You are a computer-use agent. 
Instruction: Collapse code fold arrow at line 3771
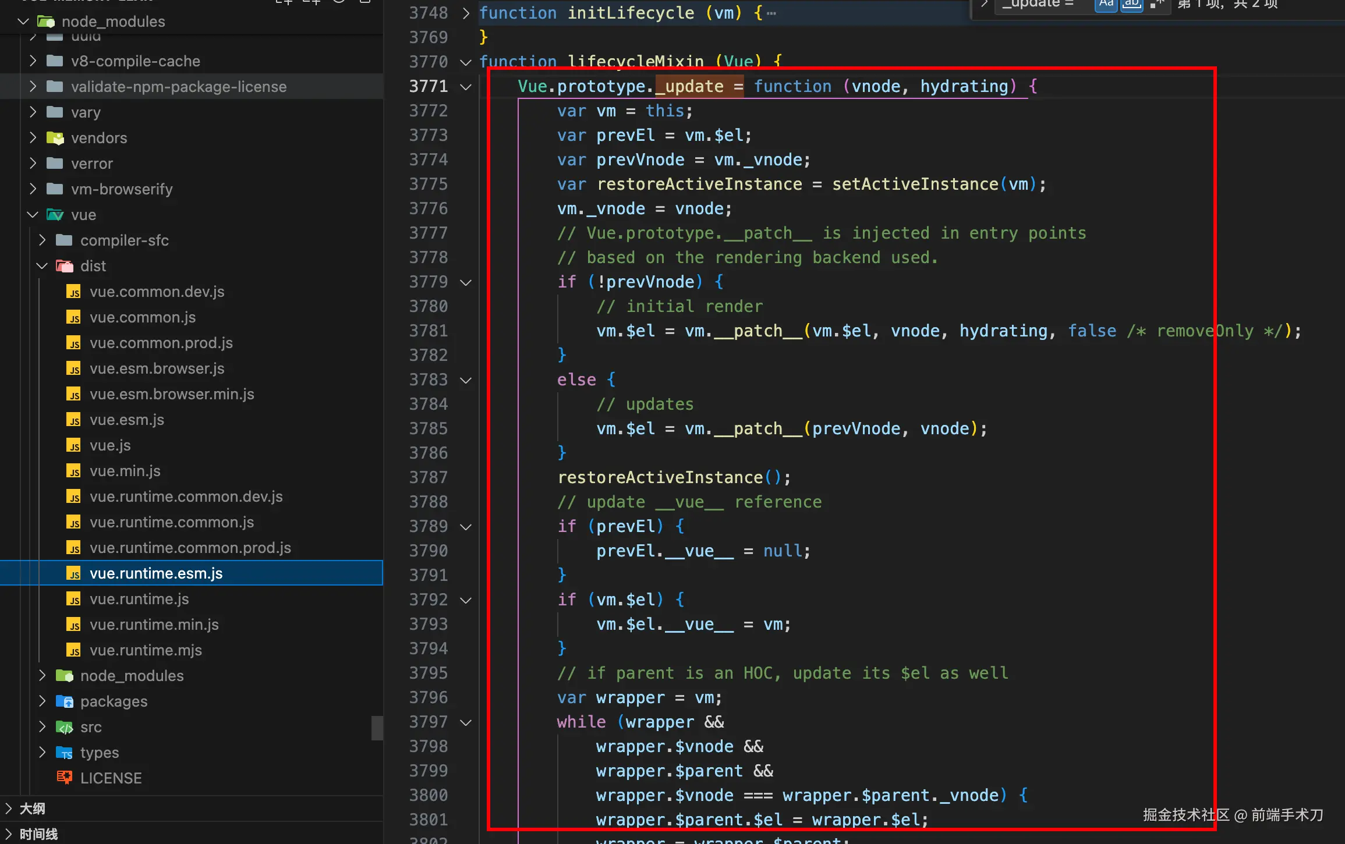466,87
